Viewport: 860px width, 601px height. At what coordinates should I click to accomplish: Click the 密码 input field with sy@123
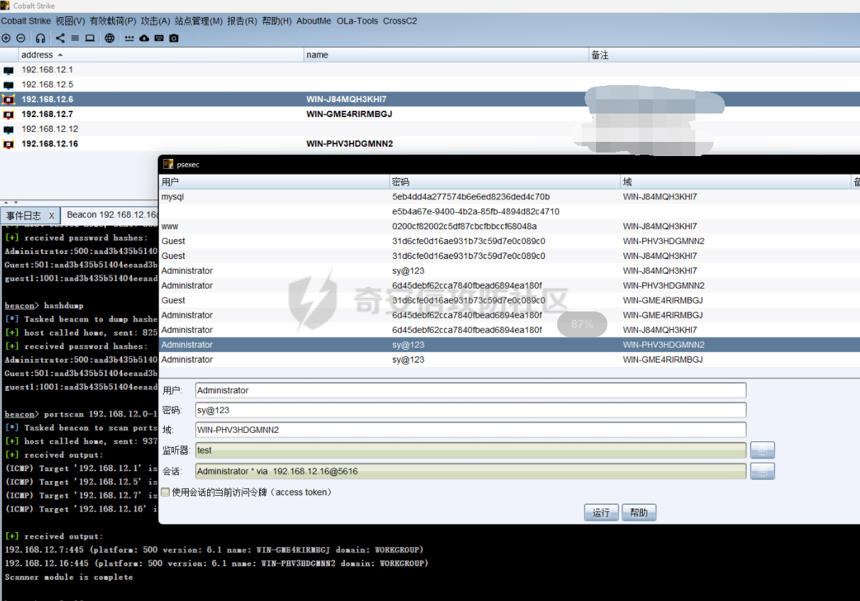point(470,410)
